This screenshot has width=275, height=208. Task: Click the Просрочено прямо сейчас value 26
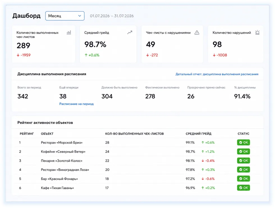191,96
